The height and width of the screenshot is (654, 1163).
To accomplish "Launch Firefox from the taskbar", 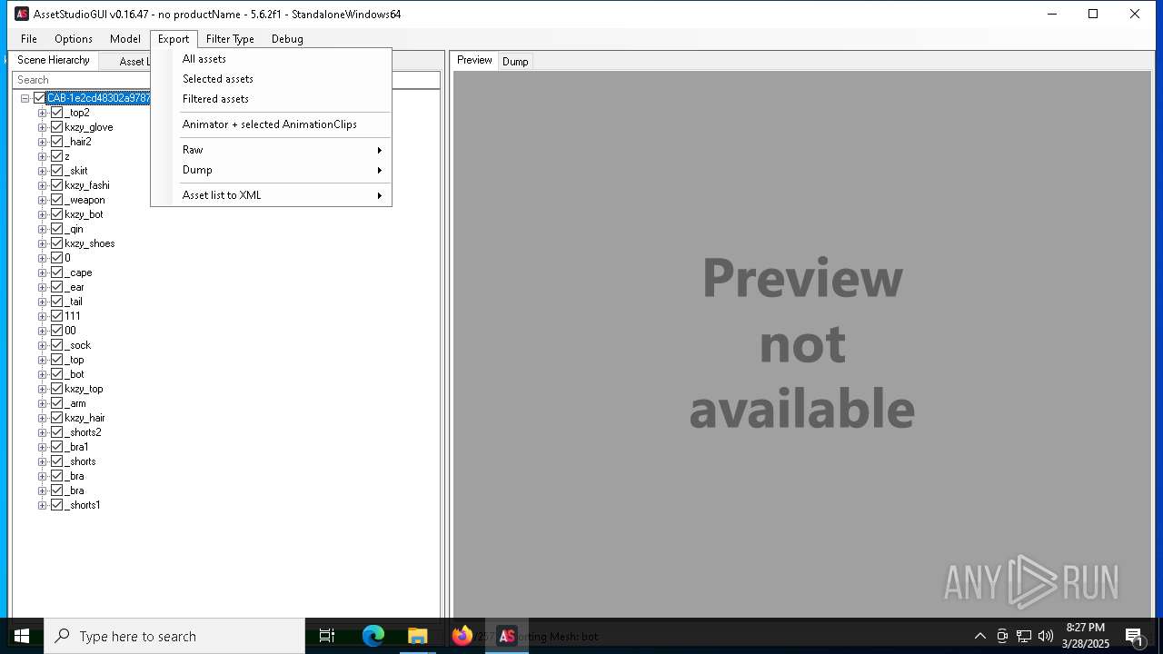I will click(462, 636).
